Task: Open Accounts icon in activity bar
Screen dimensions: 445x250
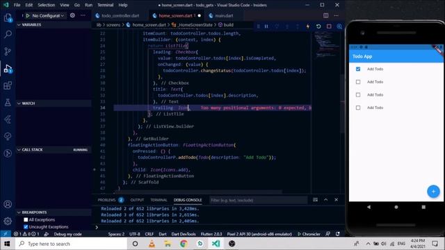Action: tap(8, 204)
